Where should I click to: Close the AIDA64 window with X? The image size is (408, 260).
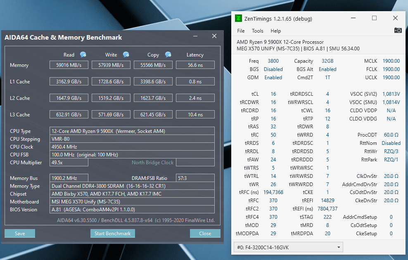[x=214, y=36]
